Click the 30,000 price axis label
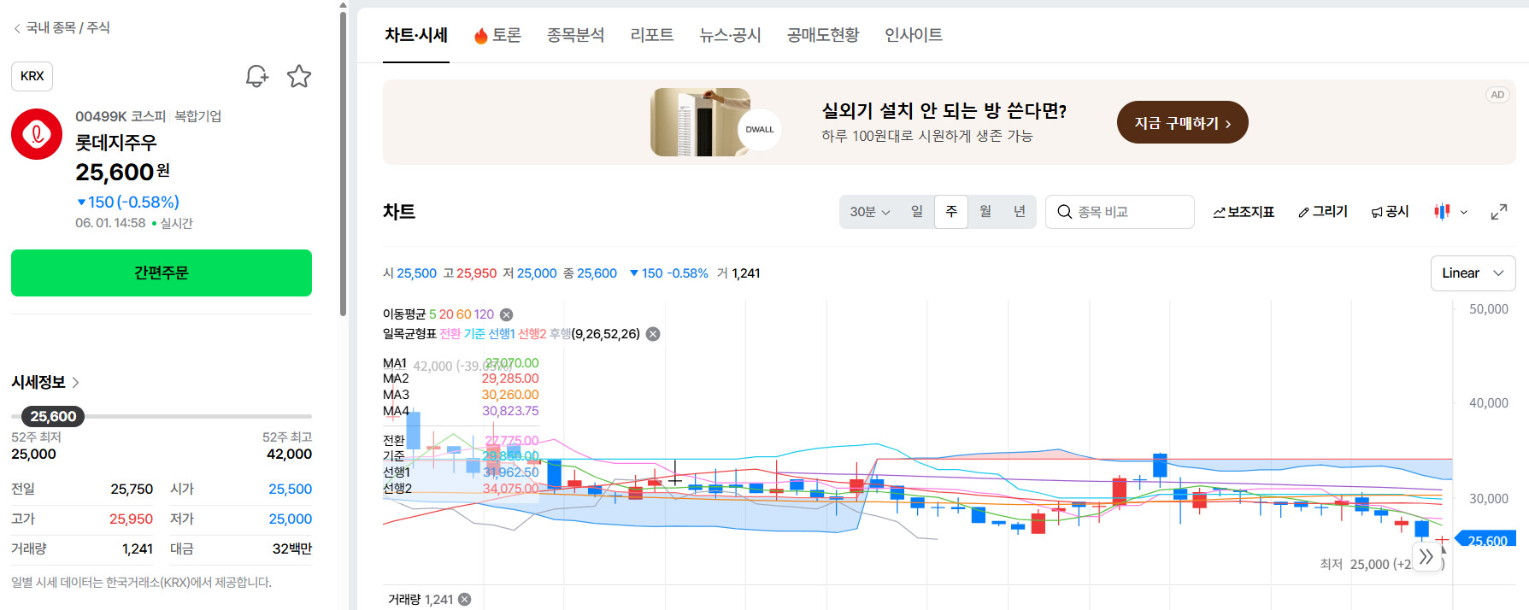Screen dimensions: 1529x610 (x=1489, y=499)
